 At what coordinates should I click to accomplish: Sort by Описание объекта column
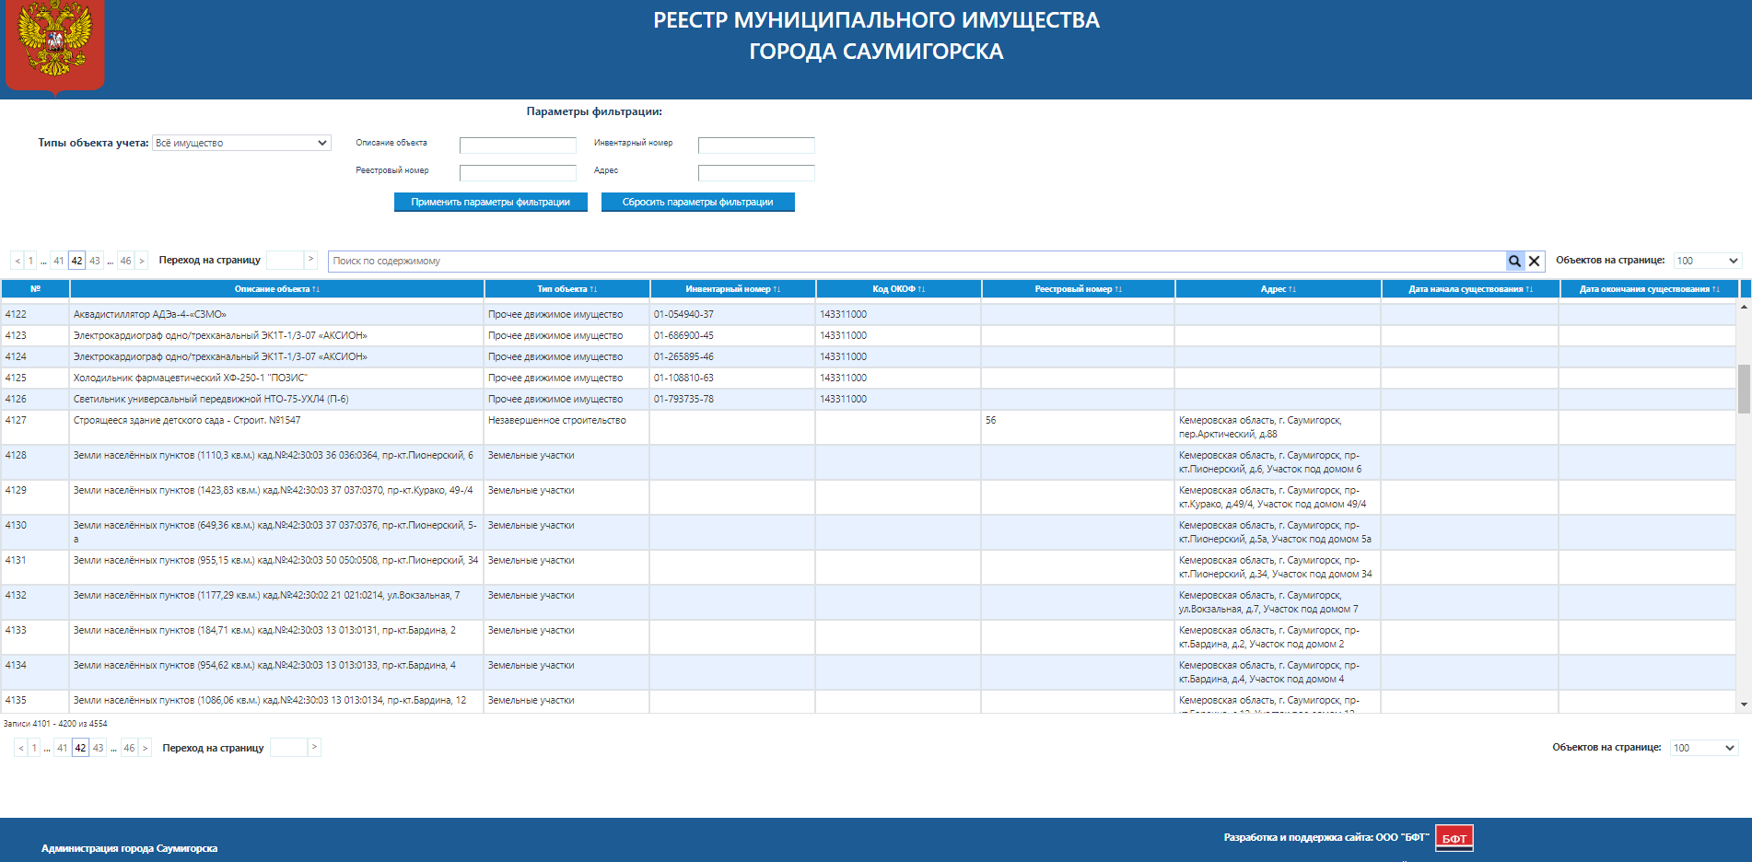(x=276, y=289)
